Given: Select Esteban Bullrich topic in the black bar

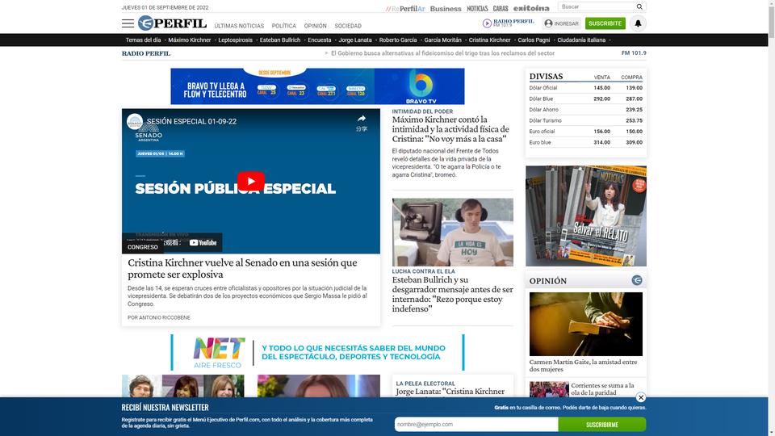Looking at the screenshot, I should click(x=280, y=40).
